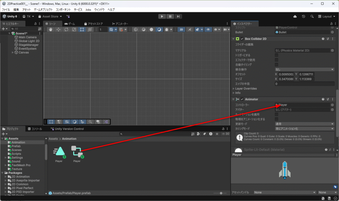Open the cloud services icon
339x201 pixels.
pos(295,16)
